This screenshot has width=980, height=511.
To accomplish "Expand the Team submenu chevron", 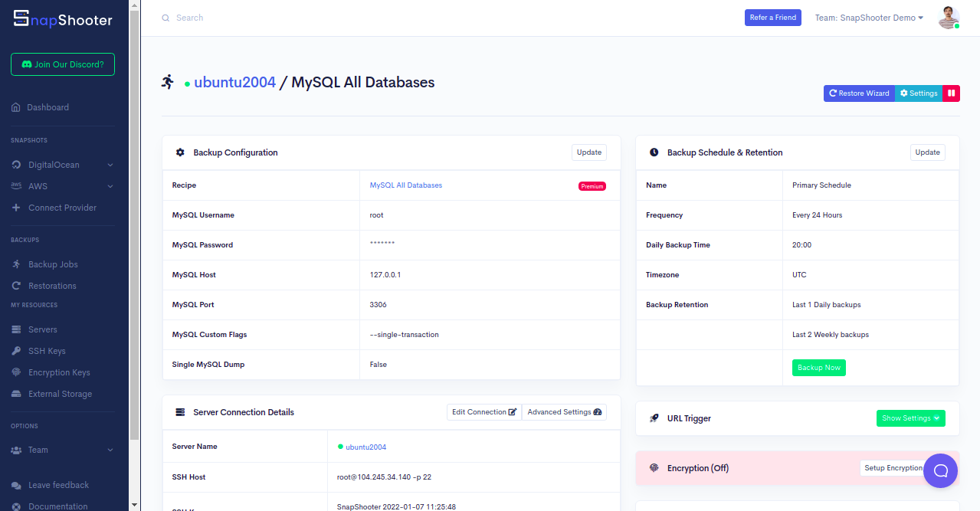I will [110, 450].
